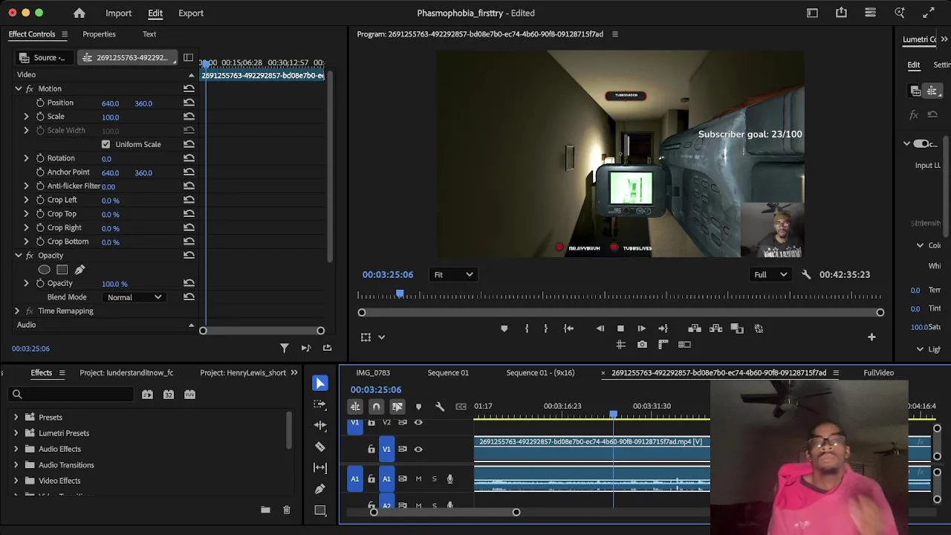
Task: Click the timeline zoom scroll bar
Action: pyautogui.click(x=445, y=512)
